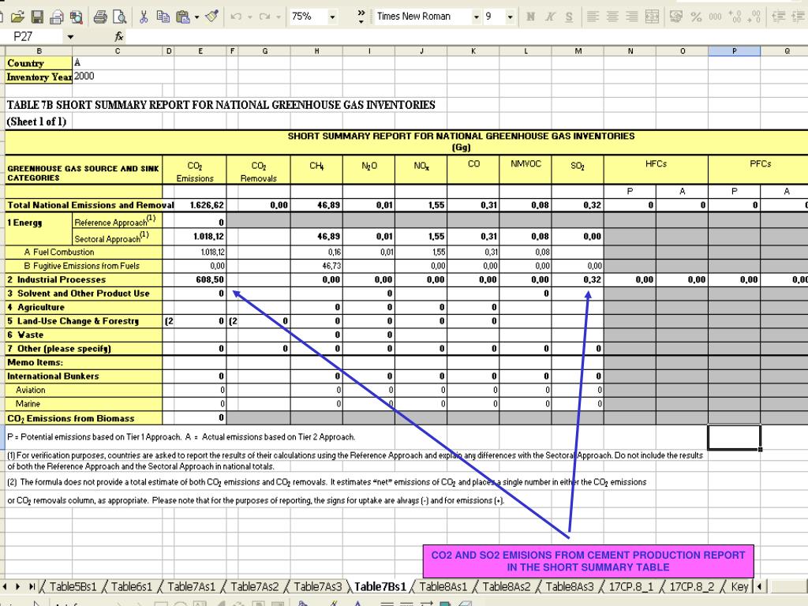Apply currency number format
Viewport: 808px width, 606px height.
[676, 17]
